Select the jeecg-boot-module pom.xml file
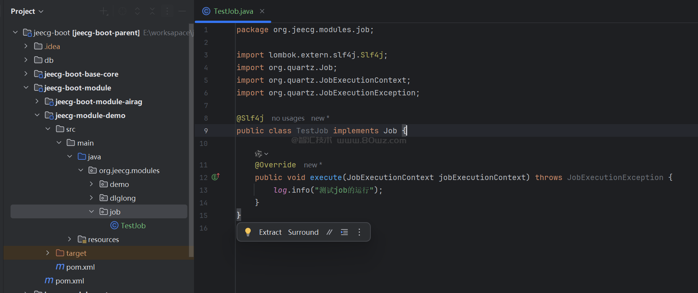This screenshot has height=293, width=698. (x=70, y=281)
